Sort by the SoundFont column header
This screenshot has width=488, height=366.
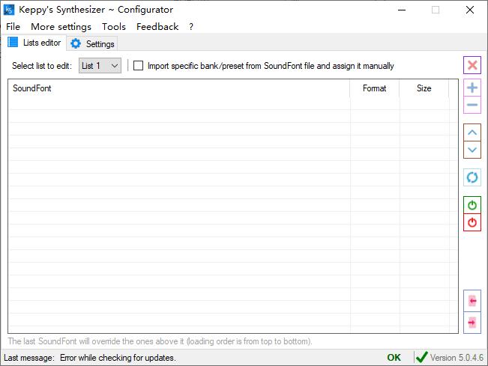tap(178, 88)
